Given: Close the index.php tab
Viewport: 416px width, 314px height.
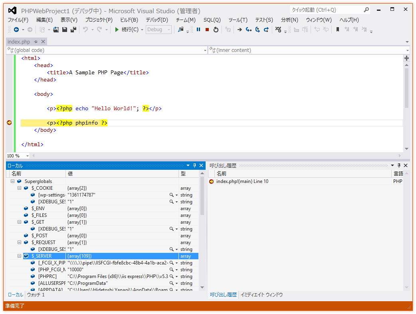Looking at the screenshot, I should (43, 42).
